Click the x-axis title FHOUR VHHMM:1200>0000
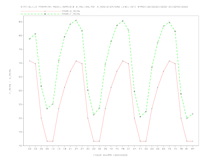 pos(110,155)
